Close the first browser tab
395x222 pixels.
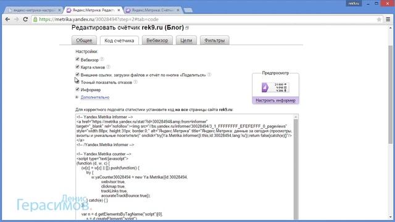(59, 10)
